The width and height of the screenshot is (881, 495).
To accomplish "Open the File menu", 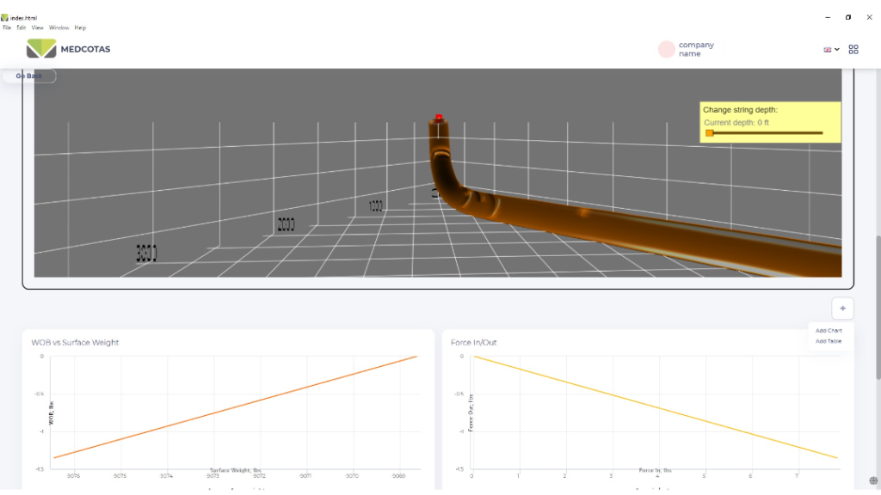I will [7, 27].
